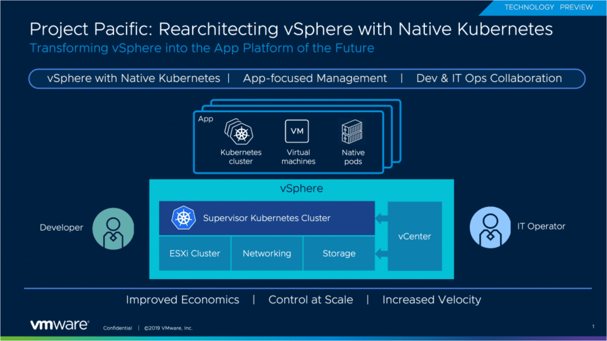Click the Supervisor Kubernetes Cluster label

267,218
